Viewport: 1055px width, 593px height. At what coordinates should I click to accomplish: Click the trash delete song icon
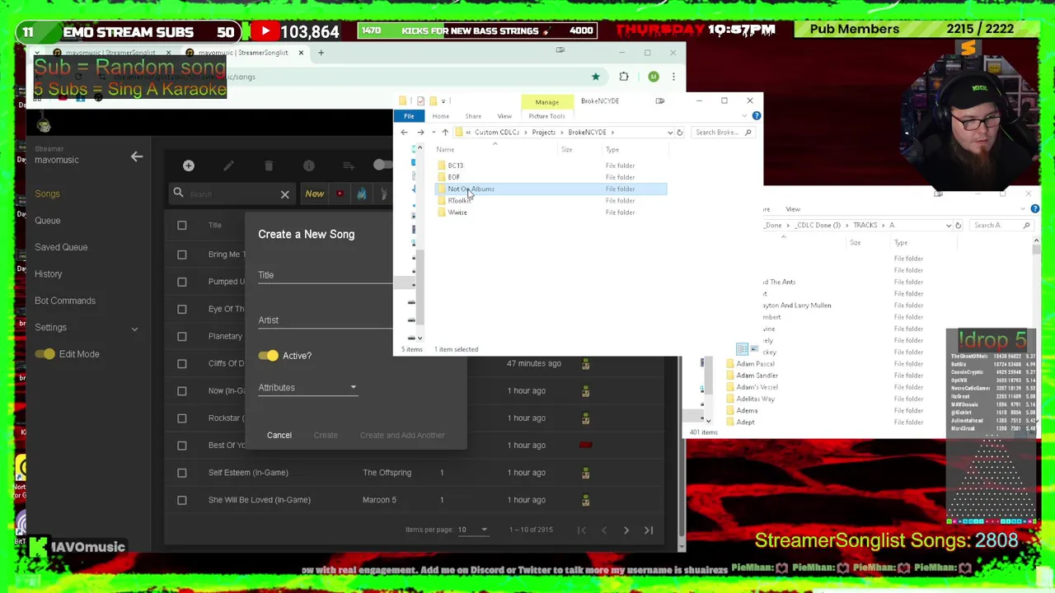[x=269, y=166]
